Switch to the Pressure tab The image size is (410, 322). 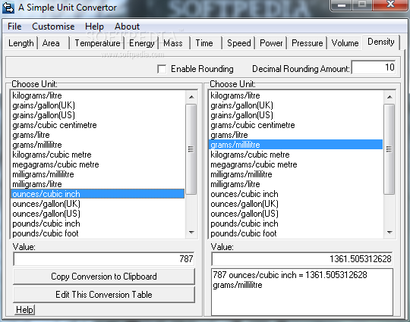pyautogui.click(x=307, y=43)
